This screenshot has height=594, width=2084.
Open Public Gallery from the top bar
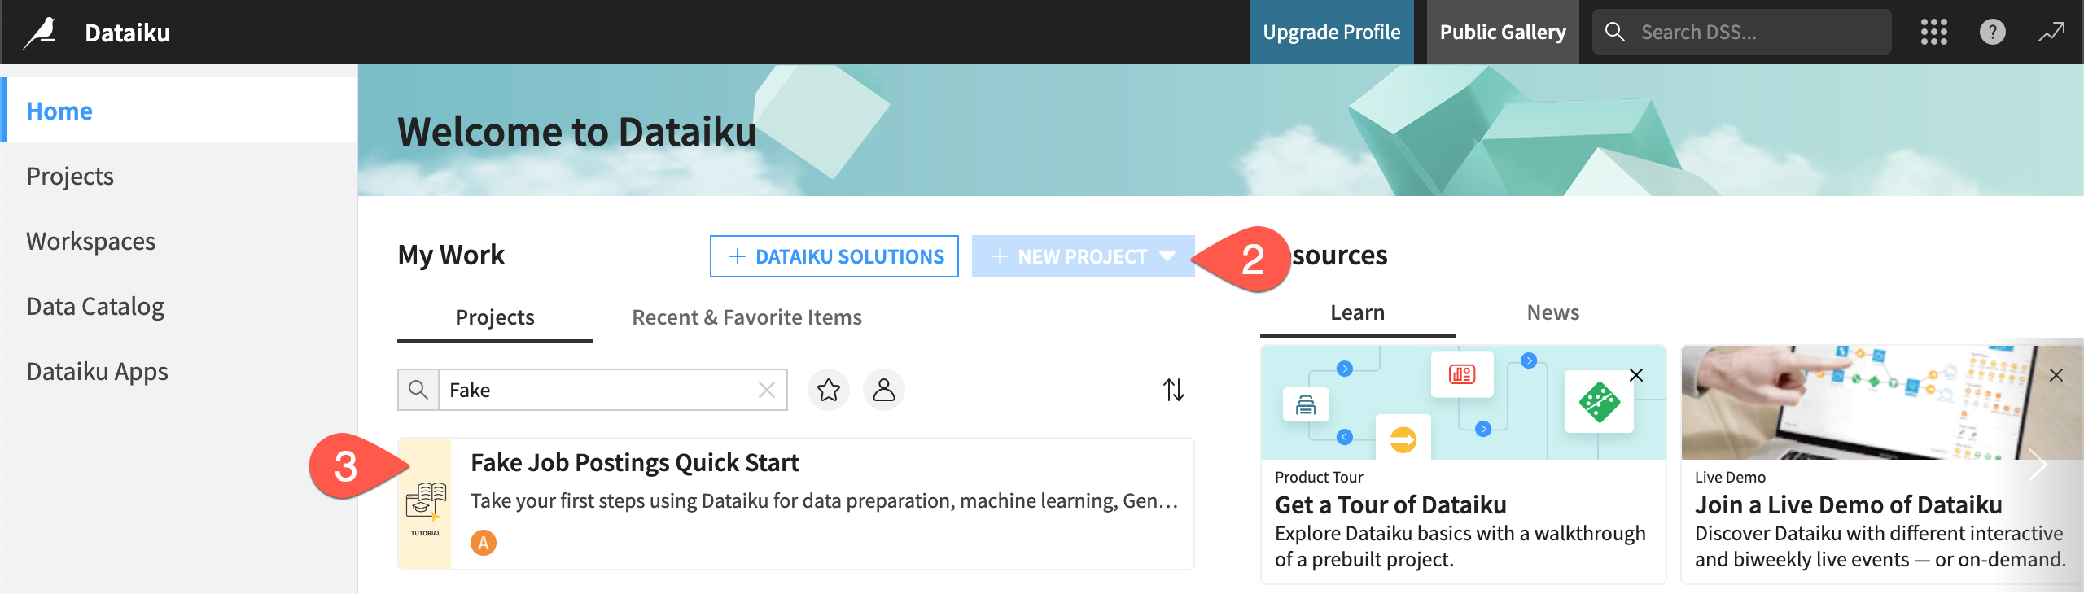coord(1502,32)
